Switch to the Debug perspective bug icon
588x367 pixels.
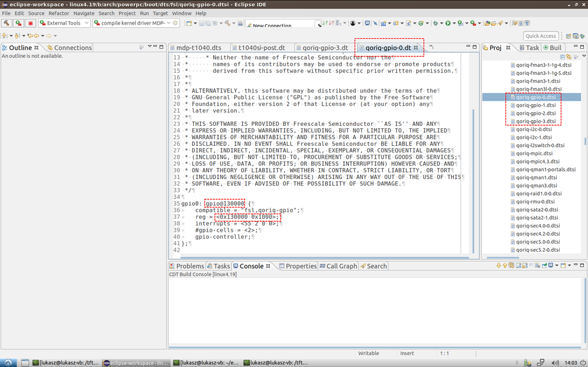582,36
